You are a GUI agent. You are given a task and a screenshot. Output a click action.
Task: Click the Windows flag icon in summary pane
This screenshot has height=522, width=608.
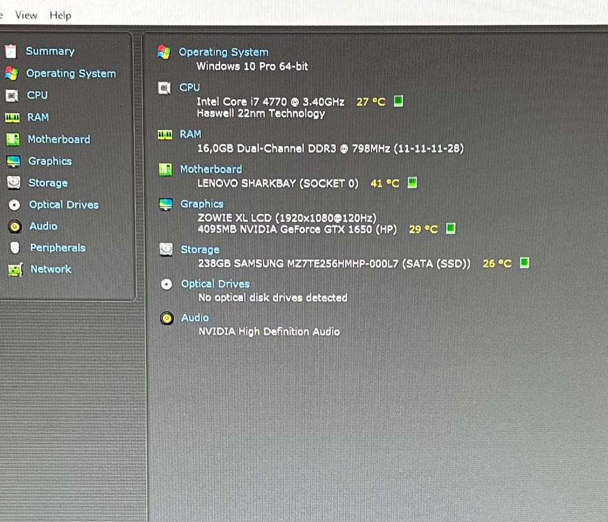(165, 52)
